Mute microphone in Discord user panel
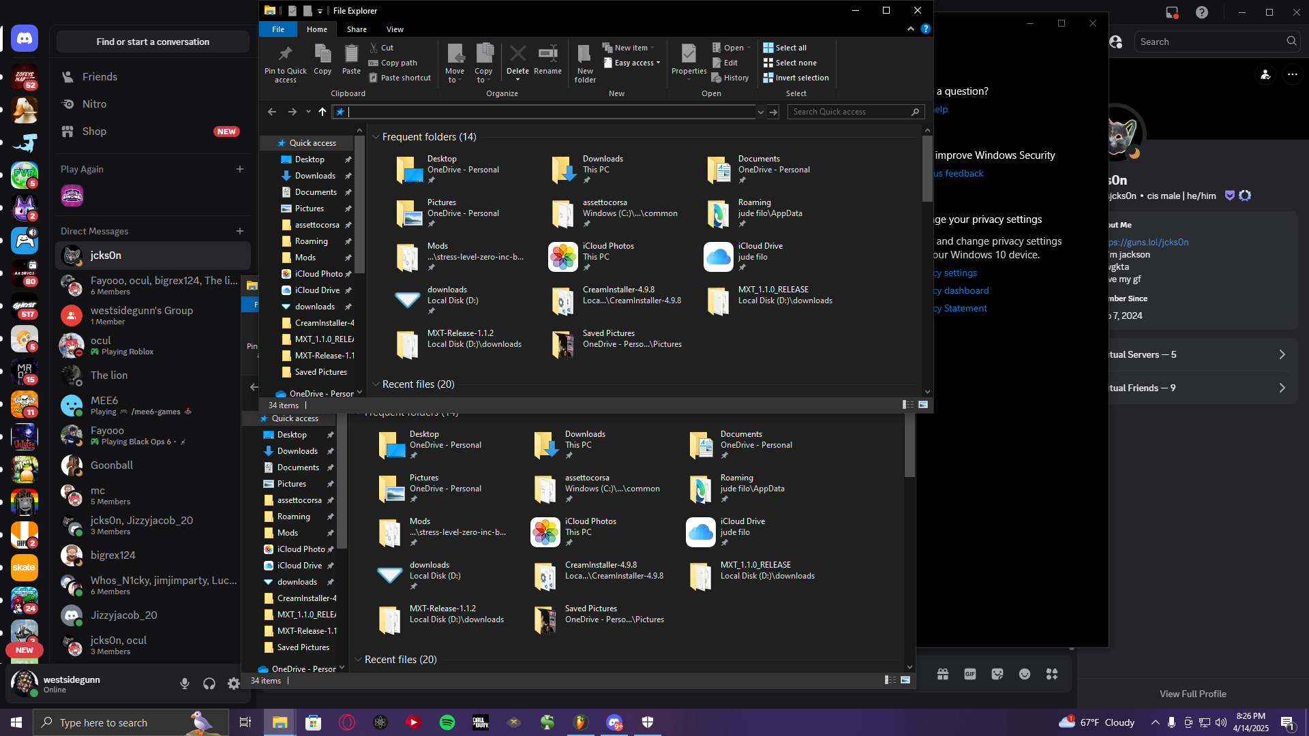The width and height of the screenshot is (1309, 736). point(185,684)
